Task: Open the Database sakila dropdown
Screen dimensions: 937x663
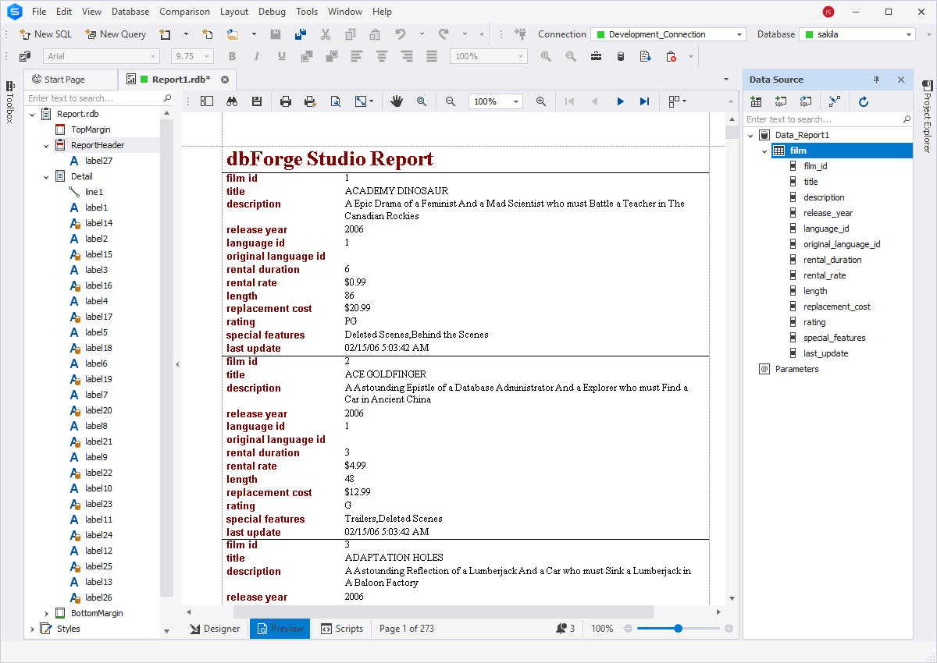Action: click(x=857, y=34)
